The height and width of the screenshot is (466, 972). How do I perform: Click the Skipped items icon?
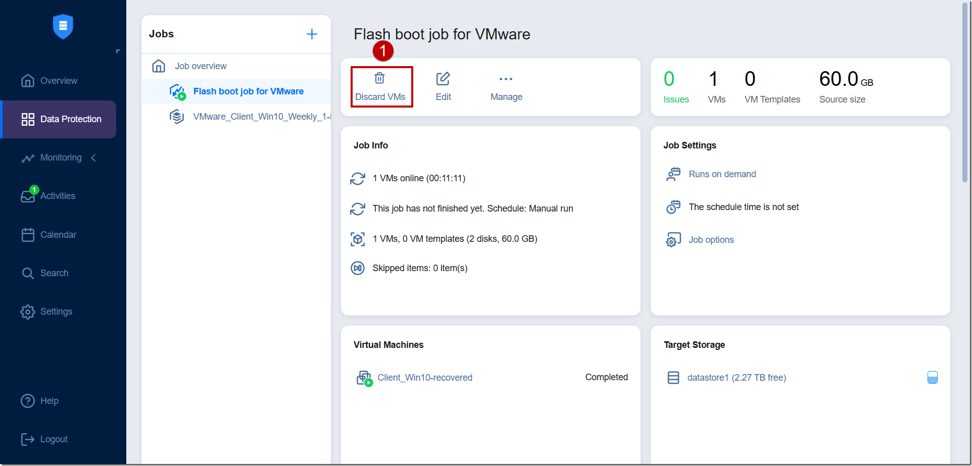[358, 268]
